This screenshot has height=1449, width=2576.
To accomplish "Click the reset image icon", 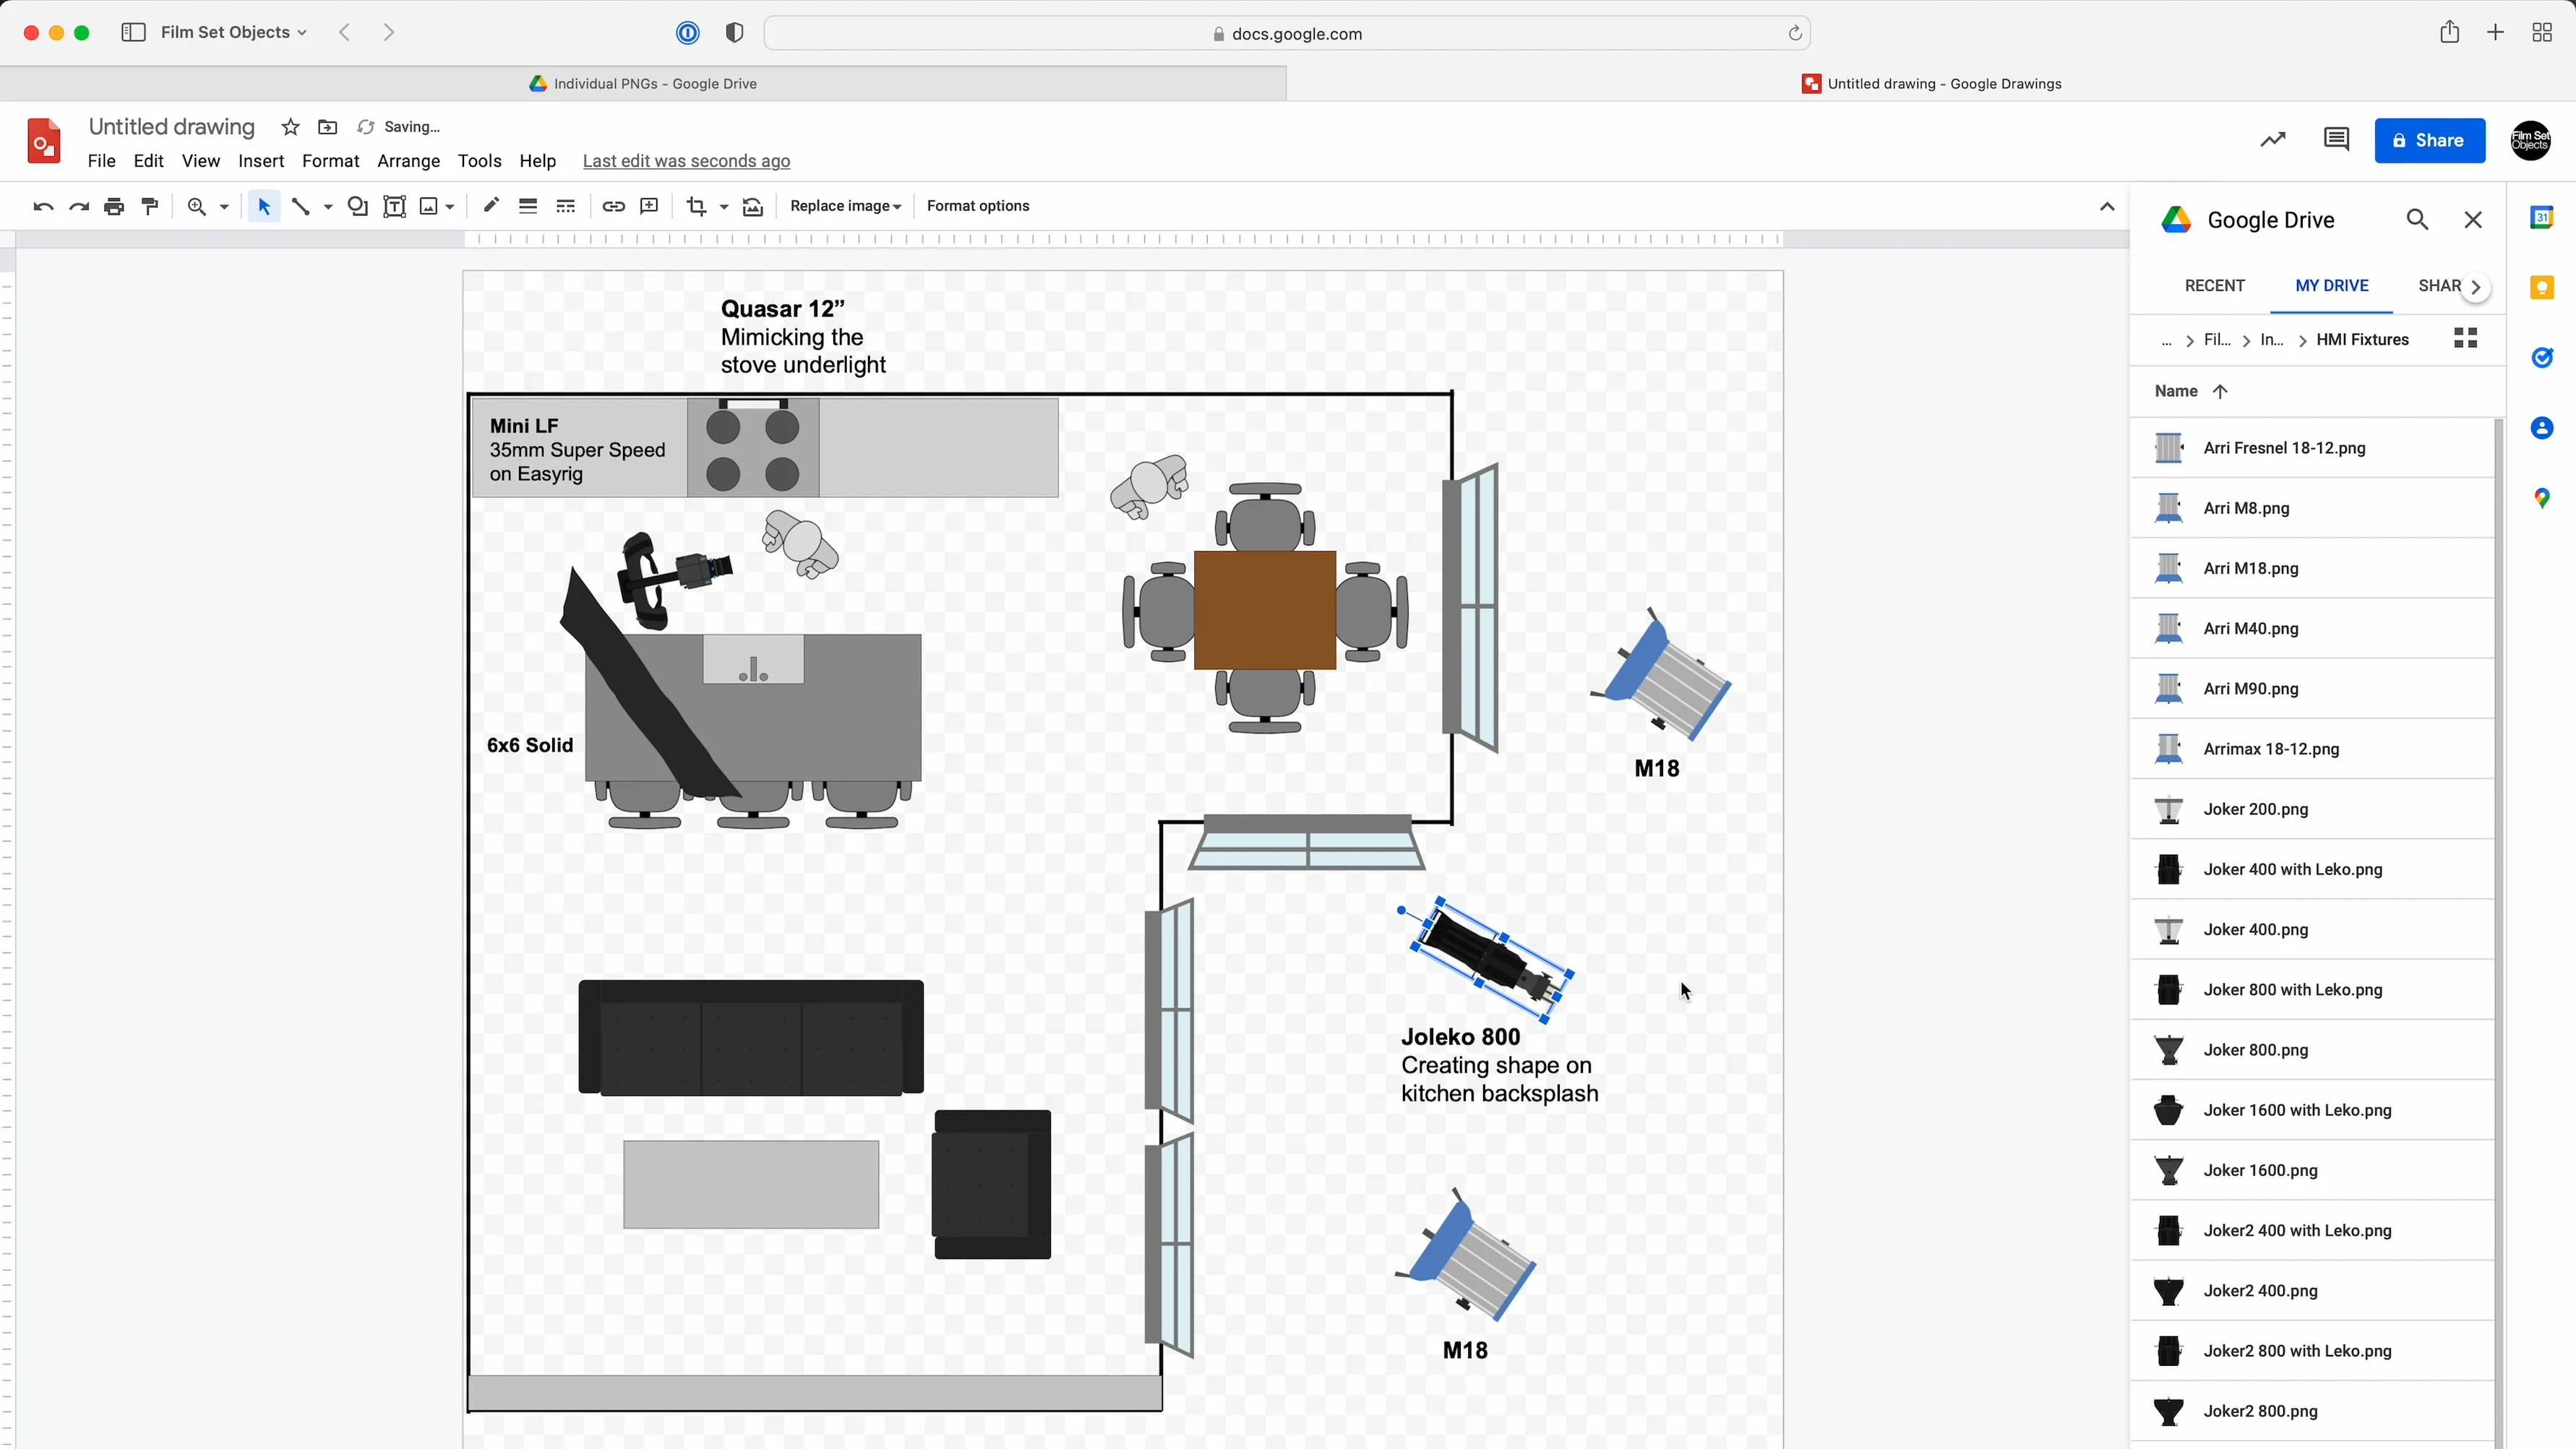I will tap(753, 206).
